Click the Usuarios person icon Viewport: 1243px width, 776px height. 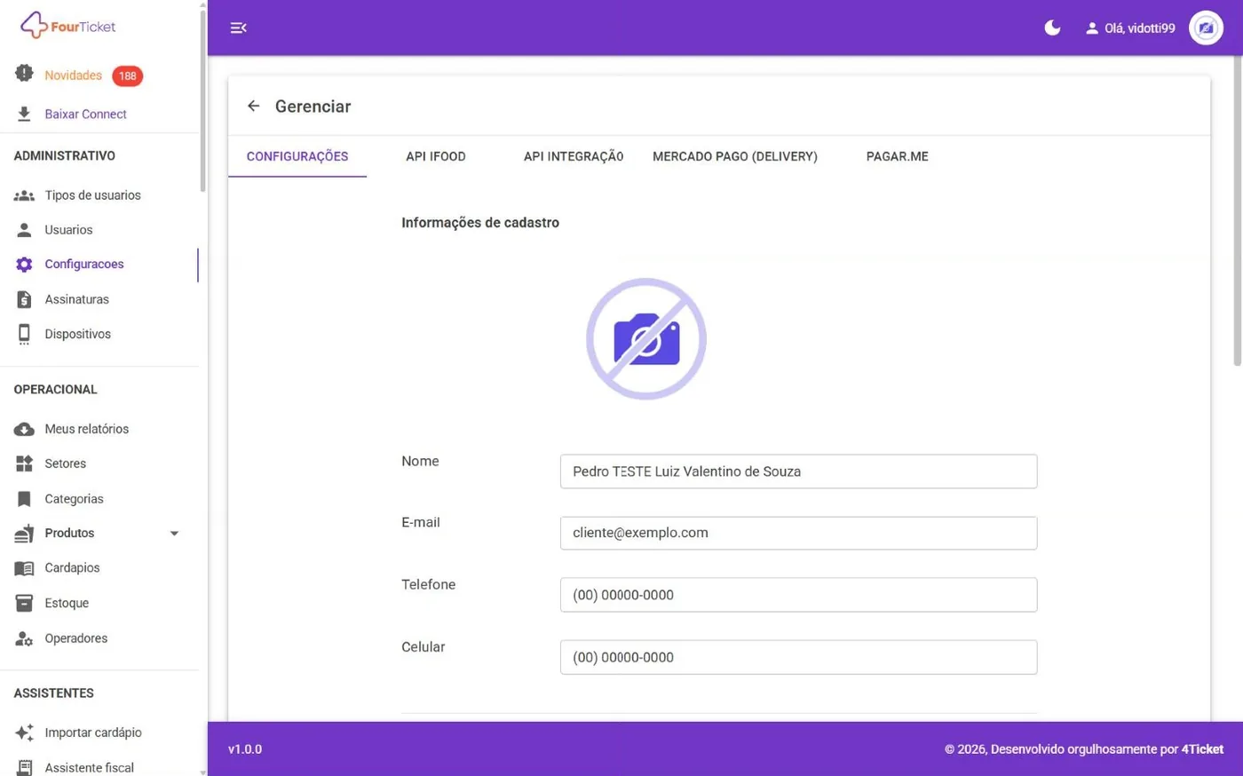point(24,230)
